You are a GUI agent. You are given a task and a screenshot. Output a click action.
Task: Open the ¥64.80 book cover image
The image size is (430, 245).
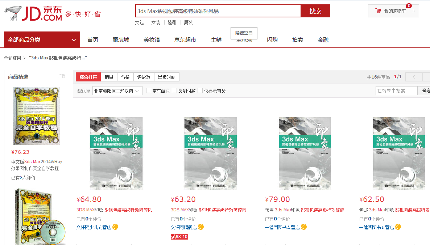(x=116, y=153)
